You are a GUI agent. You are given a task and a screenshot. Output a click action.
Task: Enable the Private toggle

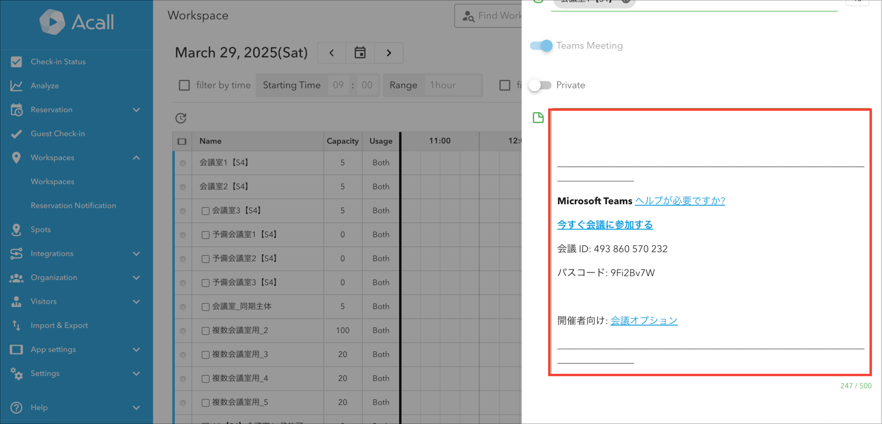tap(540, 85)
